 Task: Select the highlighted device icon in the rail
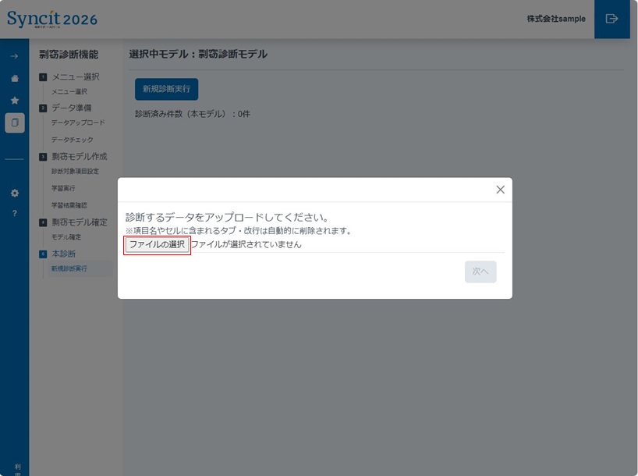pyautogui.click(x=15, y=122)
